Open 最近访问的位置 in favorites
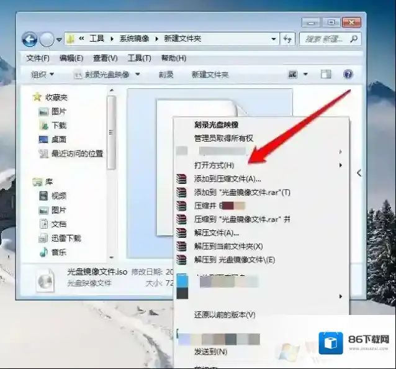Viewport: 396px width, 369px height. (x=78, y=153)
